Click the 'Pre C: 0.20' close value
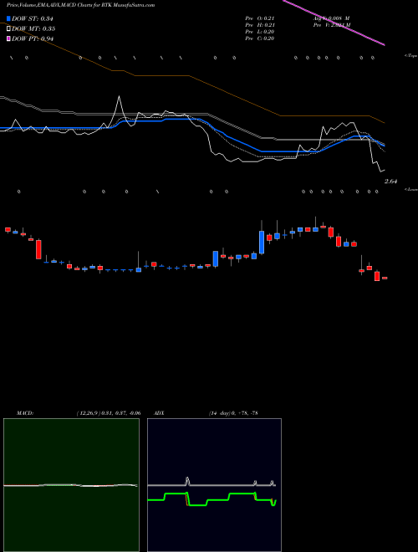418x552 pixels. click(260, 38)
